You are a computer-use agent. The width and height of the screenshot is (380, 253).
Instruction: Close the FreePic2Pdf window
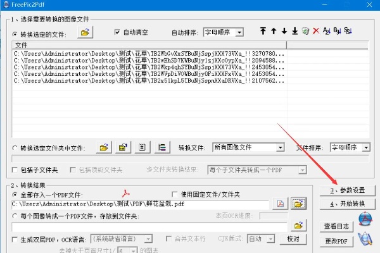pos(369,4)
